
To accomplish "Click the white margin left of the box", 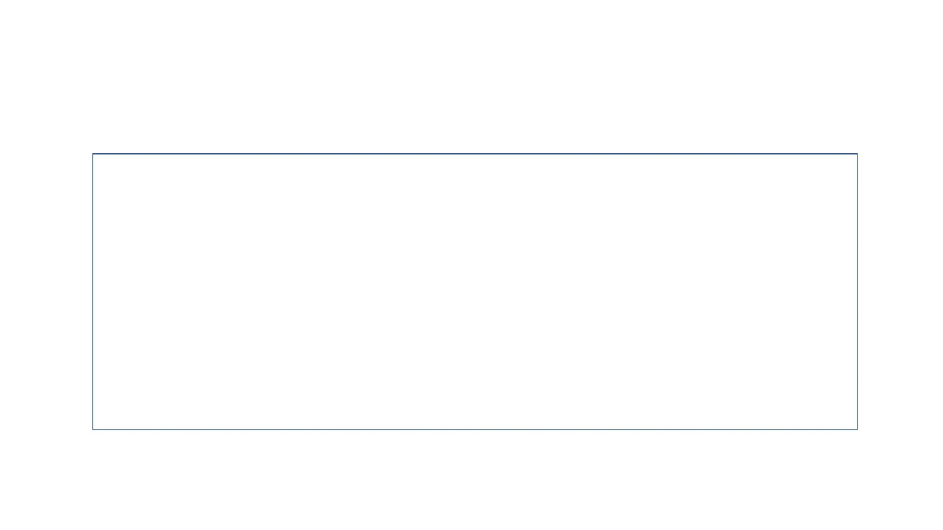I will click(46, 292).
